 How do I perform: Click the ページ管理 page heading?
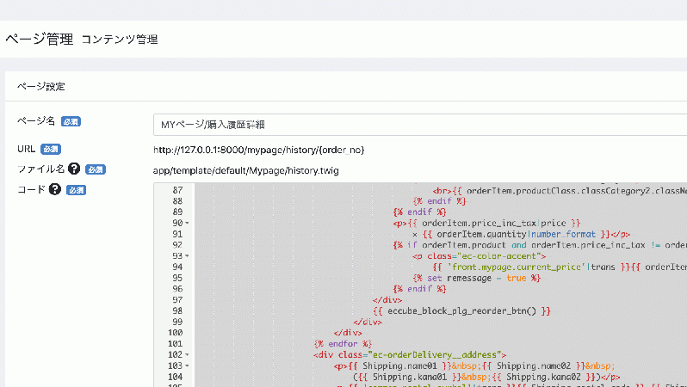(x=39, y=40)
